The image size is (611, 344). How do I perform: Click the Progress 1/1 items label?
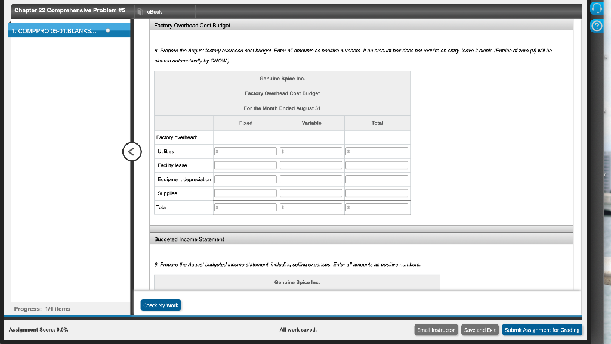[x=42, y=309]
